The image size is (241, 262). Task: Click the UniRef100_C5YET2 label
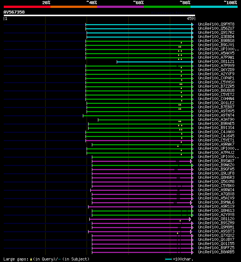(x=216, y=95)
